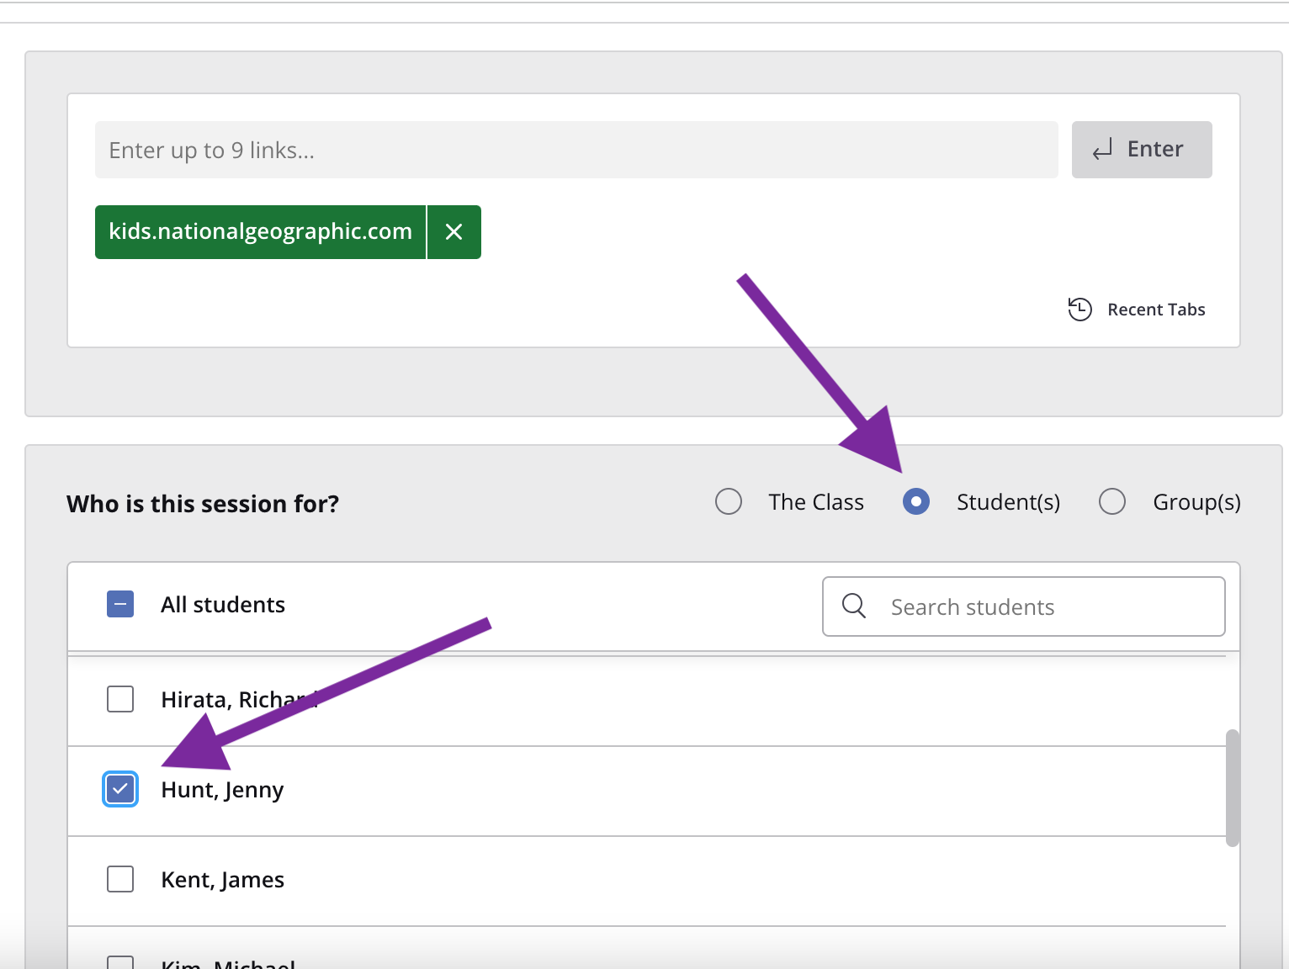Toggle the All students checkbox
This screenshot has width=1289, height=969.
[x=120, y=604]
